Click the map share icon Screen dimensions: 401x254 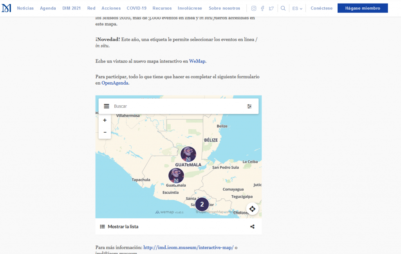pos(252,227)
